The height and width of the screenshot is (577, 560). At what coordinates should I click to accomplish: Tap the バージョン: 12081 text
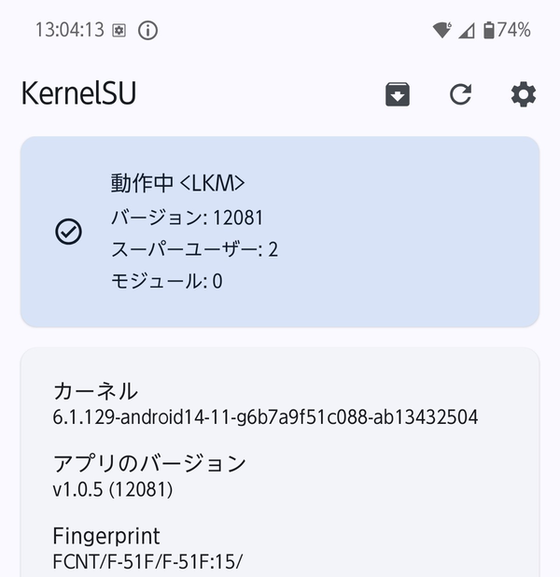tap(187, 218)
